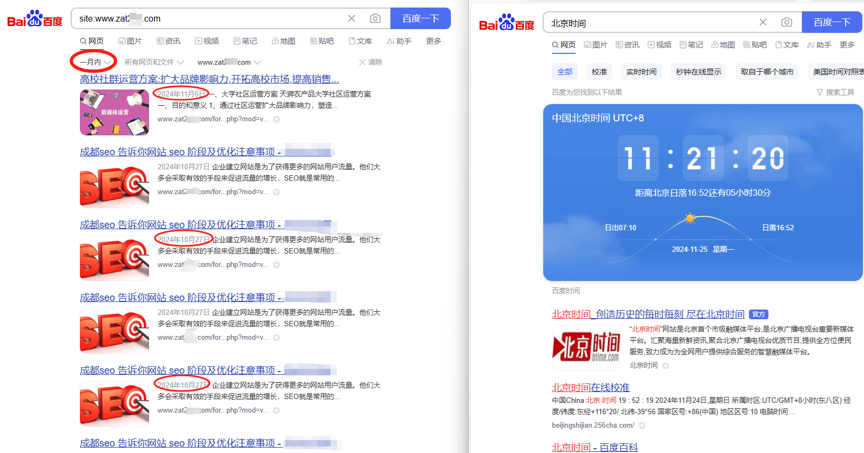Select 图片 tab in the right window
864x453 pixels.
[595, 45]
